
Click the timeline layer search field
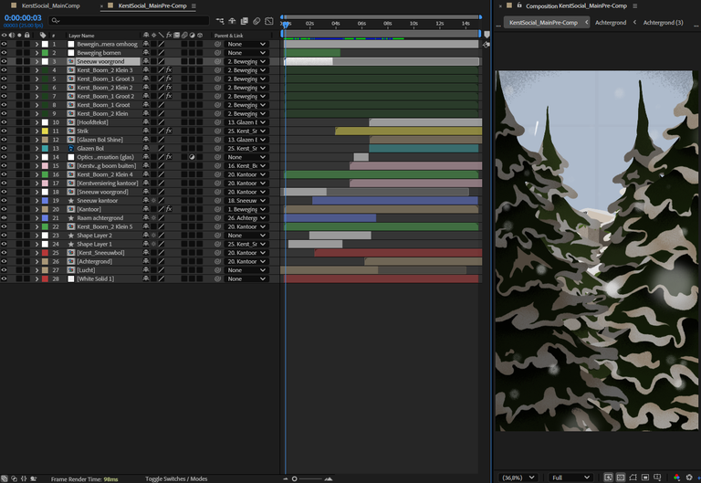128,20
